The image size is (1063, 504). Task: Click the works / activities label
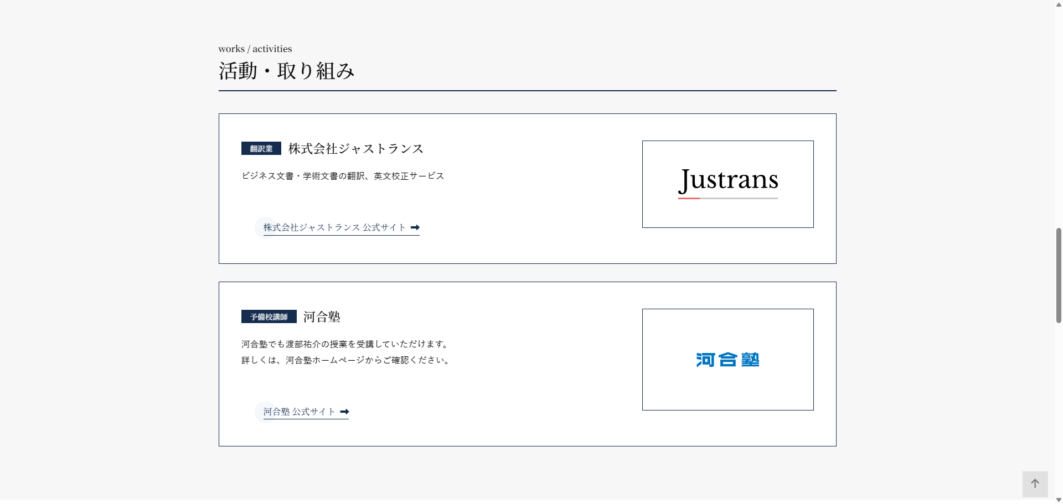(255, 49)
